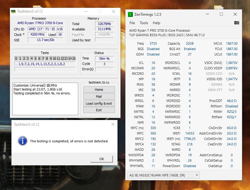Click the VDDG IOD value 1,0477V

(232, 79)
